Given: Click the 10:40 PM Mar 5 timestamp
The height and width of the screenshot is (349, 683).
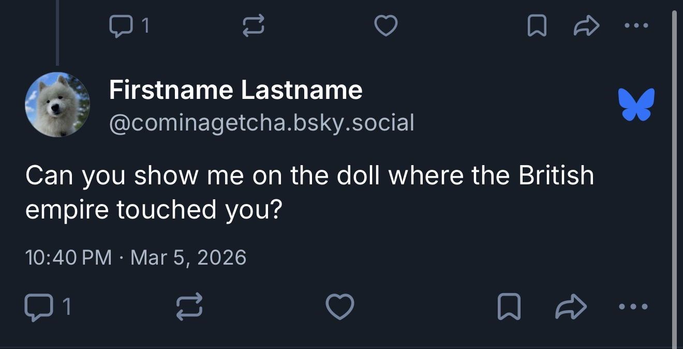Looking at the screenshot, I should (136, 257).
